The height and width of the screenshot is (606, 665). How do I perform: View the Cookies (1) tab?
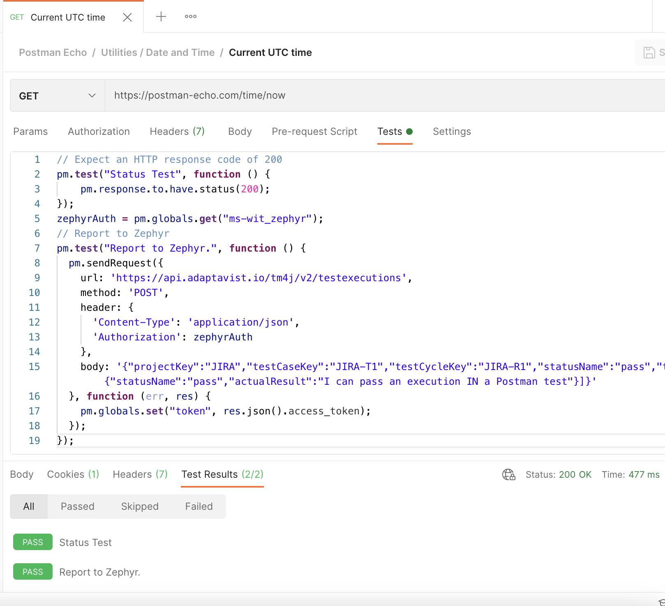[x=73, y=474]
